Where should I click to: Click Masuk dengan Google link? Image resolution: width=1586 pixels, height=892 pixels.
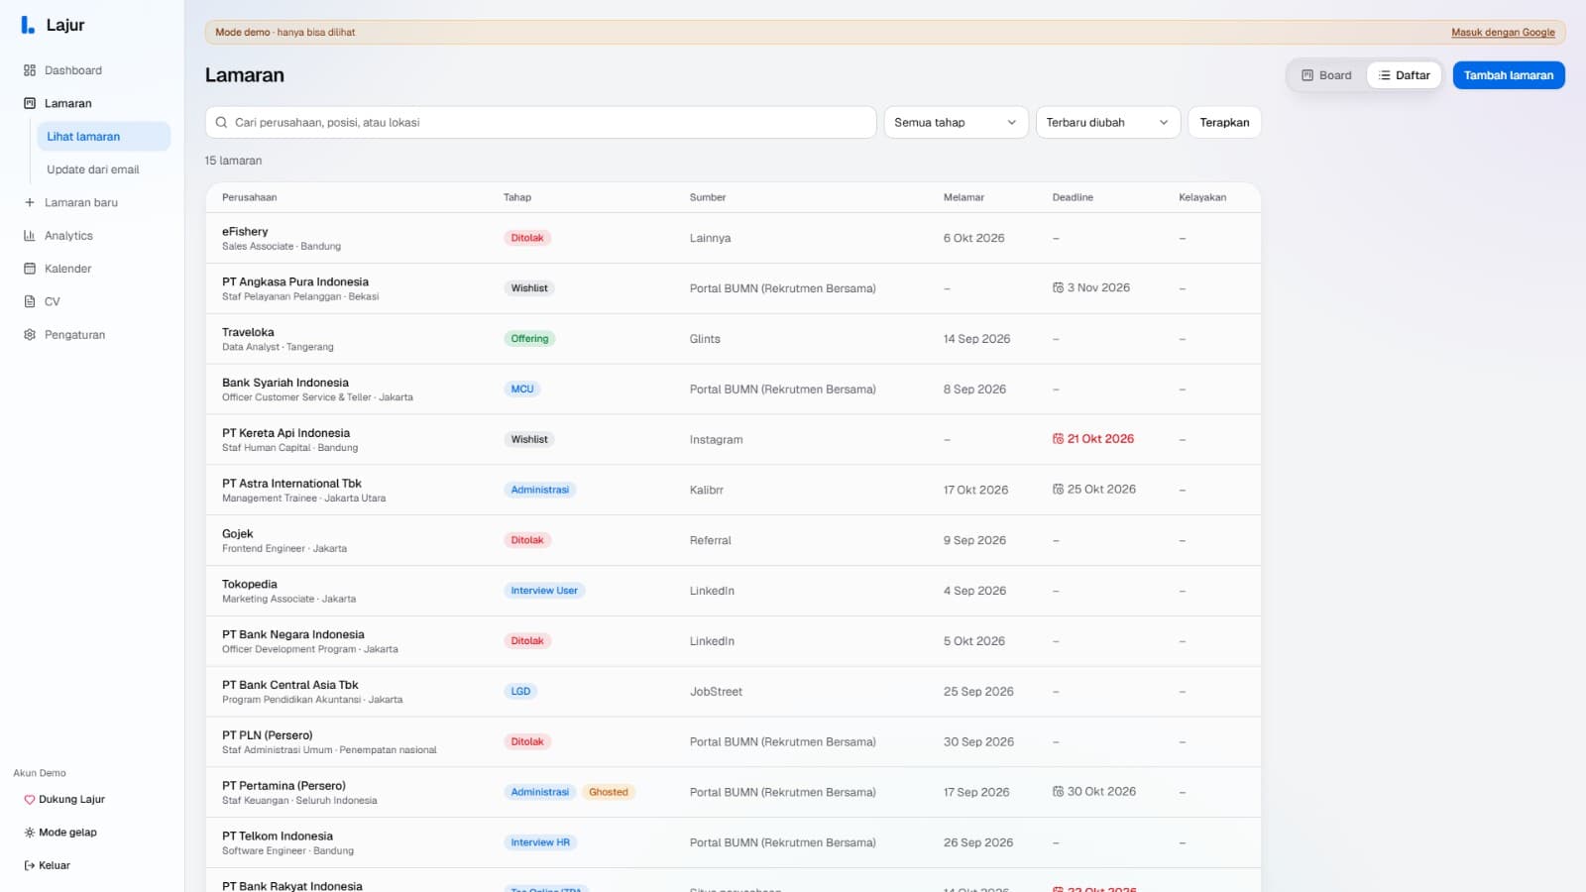tap(1503, 33)
